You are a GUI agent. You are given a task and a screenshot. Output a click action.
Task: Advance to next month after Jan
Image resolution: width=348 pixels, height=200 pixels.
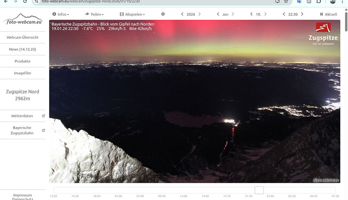tap(233, 14)
